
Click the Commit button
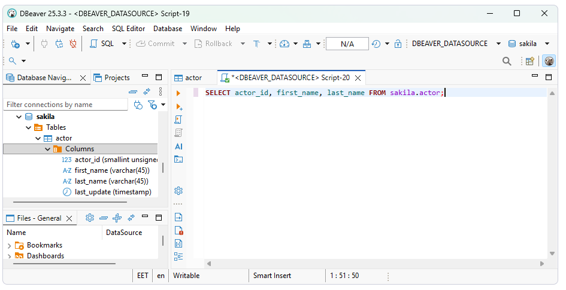pos(155,44)
